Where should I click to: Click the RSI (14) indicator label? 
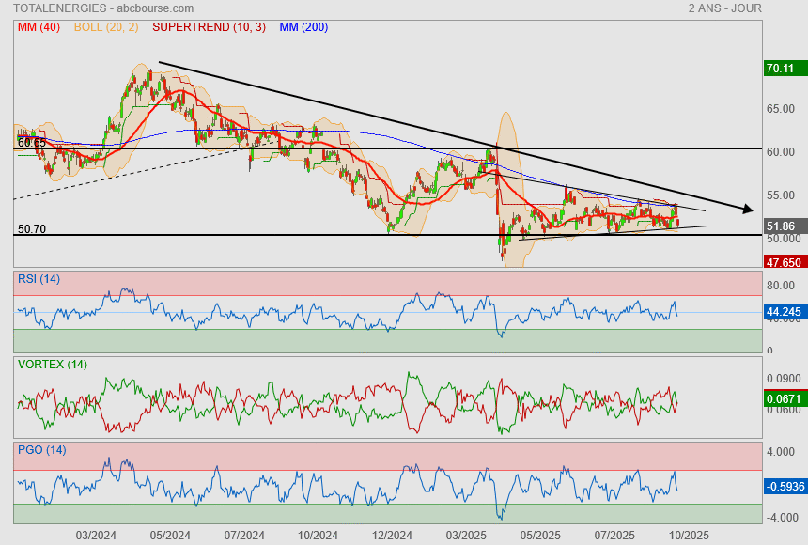click(x=39, y=278)
